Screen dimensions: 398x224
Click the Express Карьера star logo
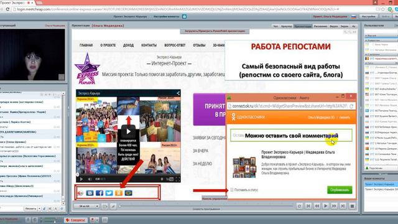87,69
